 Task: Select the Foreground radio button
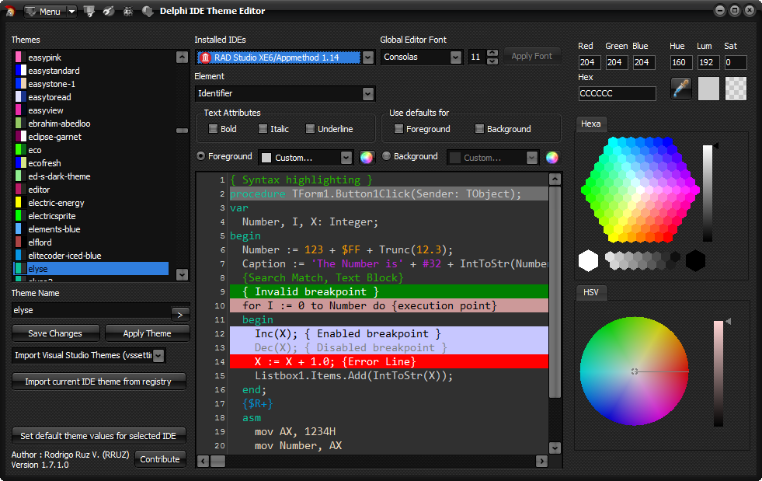(x=200, y=156)
